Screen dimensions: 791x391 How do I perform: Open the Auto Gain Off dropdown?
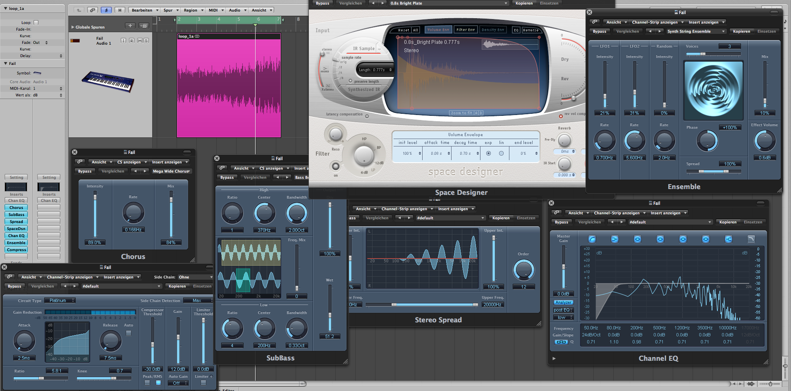[178, 383]
